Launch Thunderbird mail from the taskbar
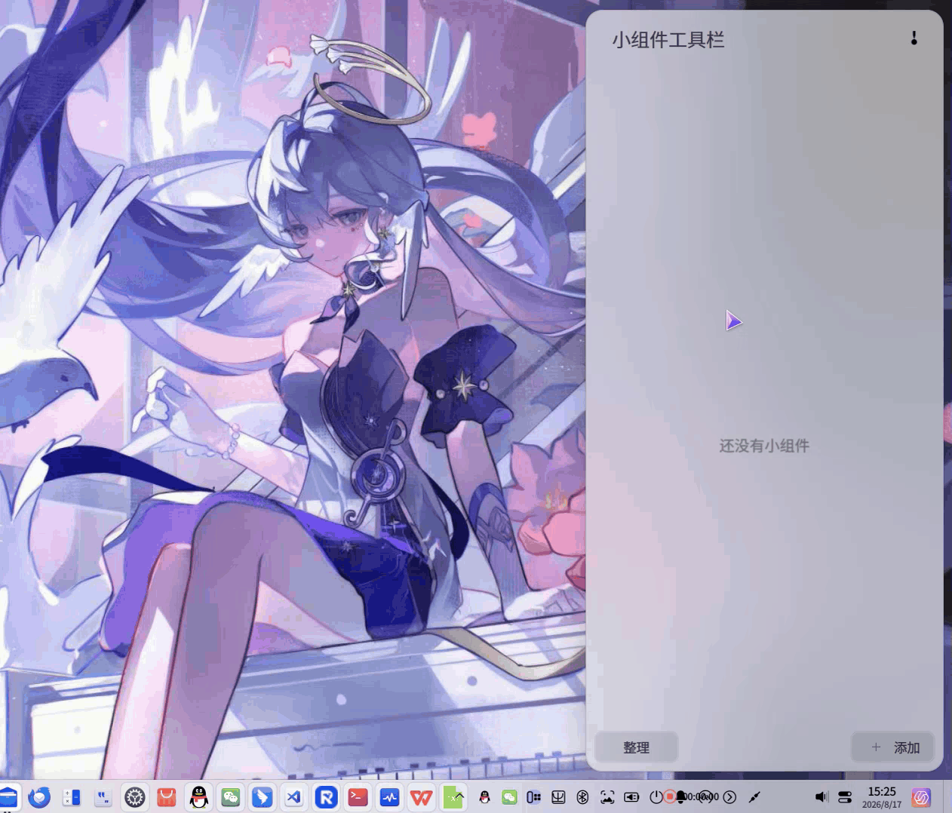This screenshot has height=813, width=952. click(x=39, y=796)
